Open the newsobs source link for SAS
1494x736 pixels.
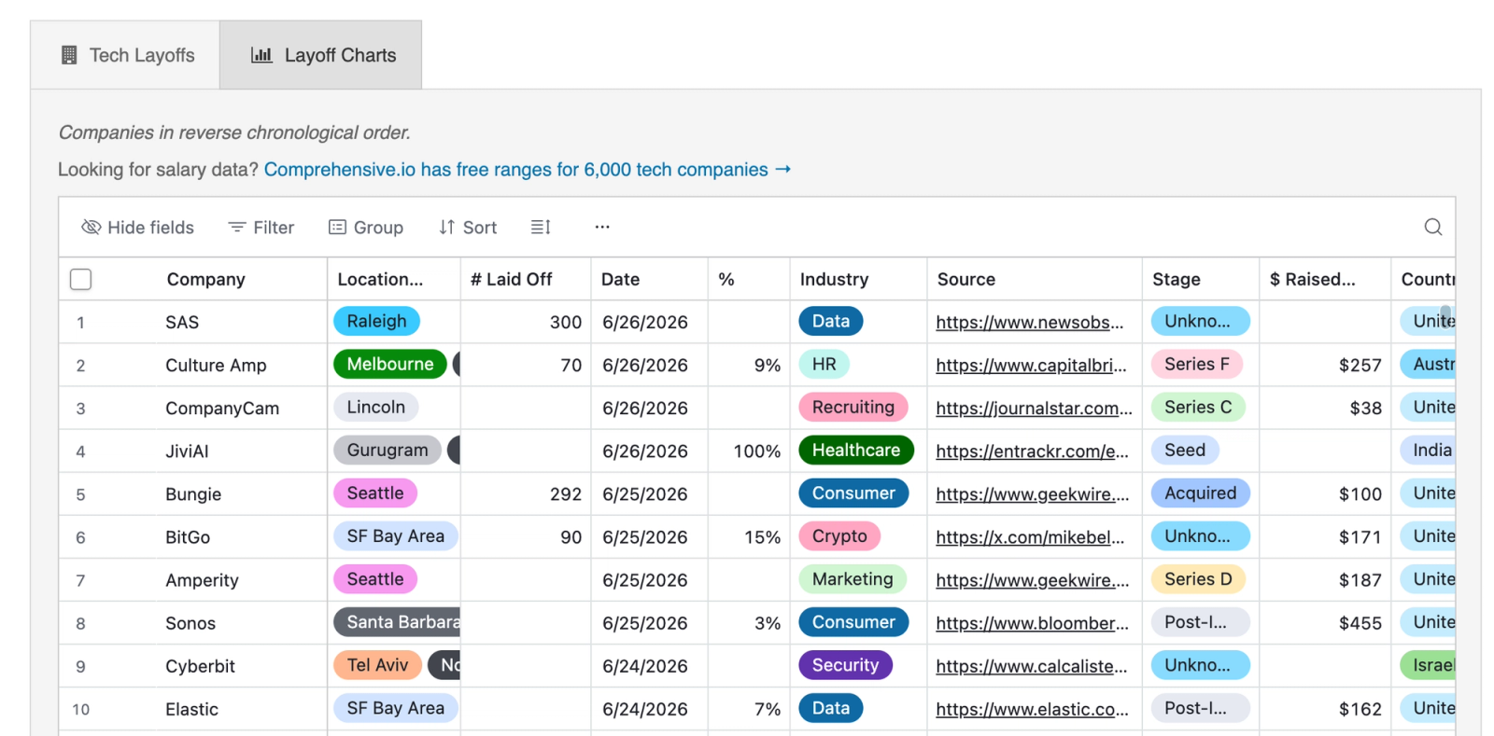point(1029,322)
